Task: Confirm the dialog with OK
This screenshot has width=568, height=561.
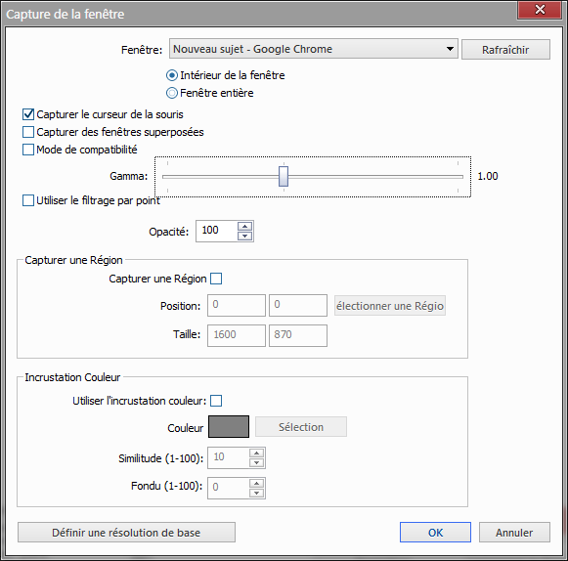Action: pyautogui.click(x=435, y=533)
